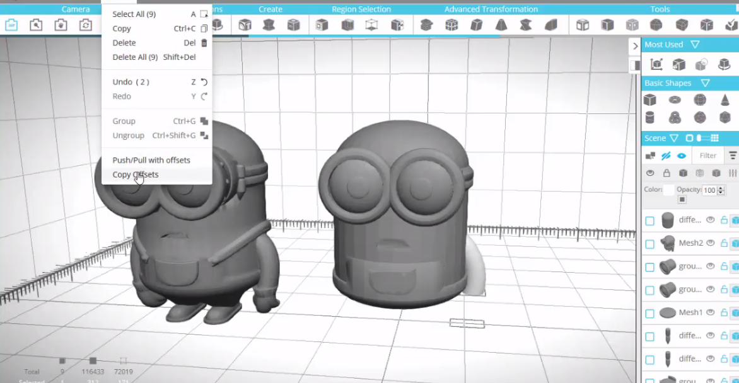The image size is (739, 383).
Task: Select the wireframe vertex selection icon
Action: coord(372,25)
